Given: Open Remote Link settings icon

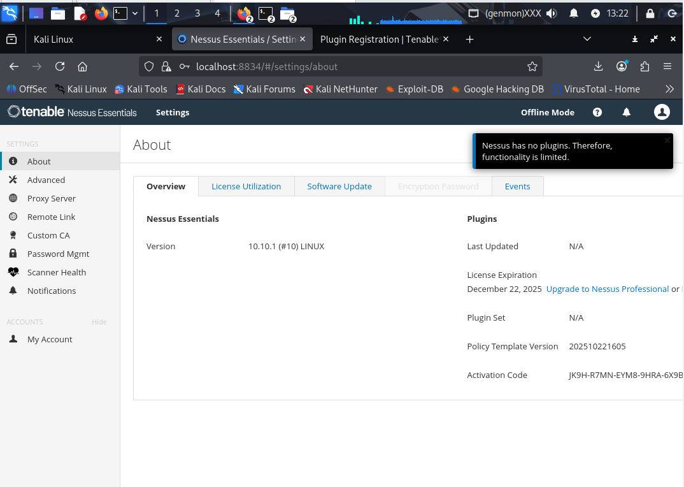Looking at the screenshot, I should coord(60,217).
